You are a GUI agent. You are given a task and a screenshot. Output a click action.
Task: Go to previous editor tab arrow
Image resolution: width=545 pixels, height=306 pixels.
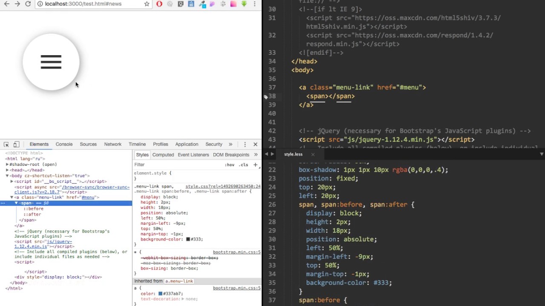pyautogui.click(x=267, y=154)
